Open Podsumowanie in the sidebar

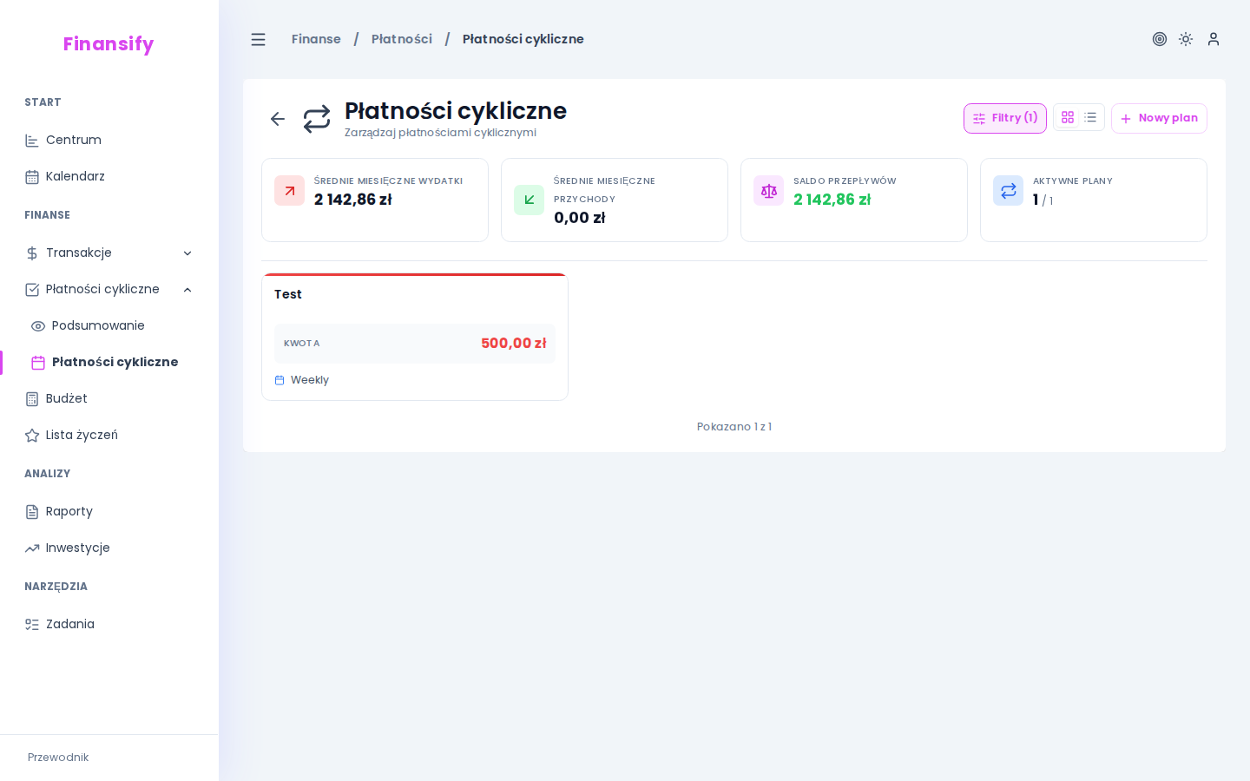tap(97, 325)
